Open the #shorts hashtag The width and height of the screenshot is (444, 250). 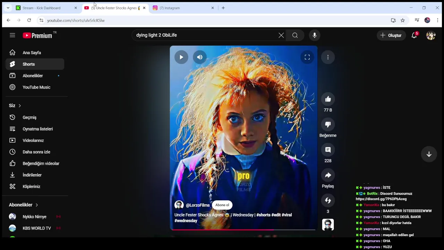[x=263, y=215]
